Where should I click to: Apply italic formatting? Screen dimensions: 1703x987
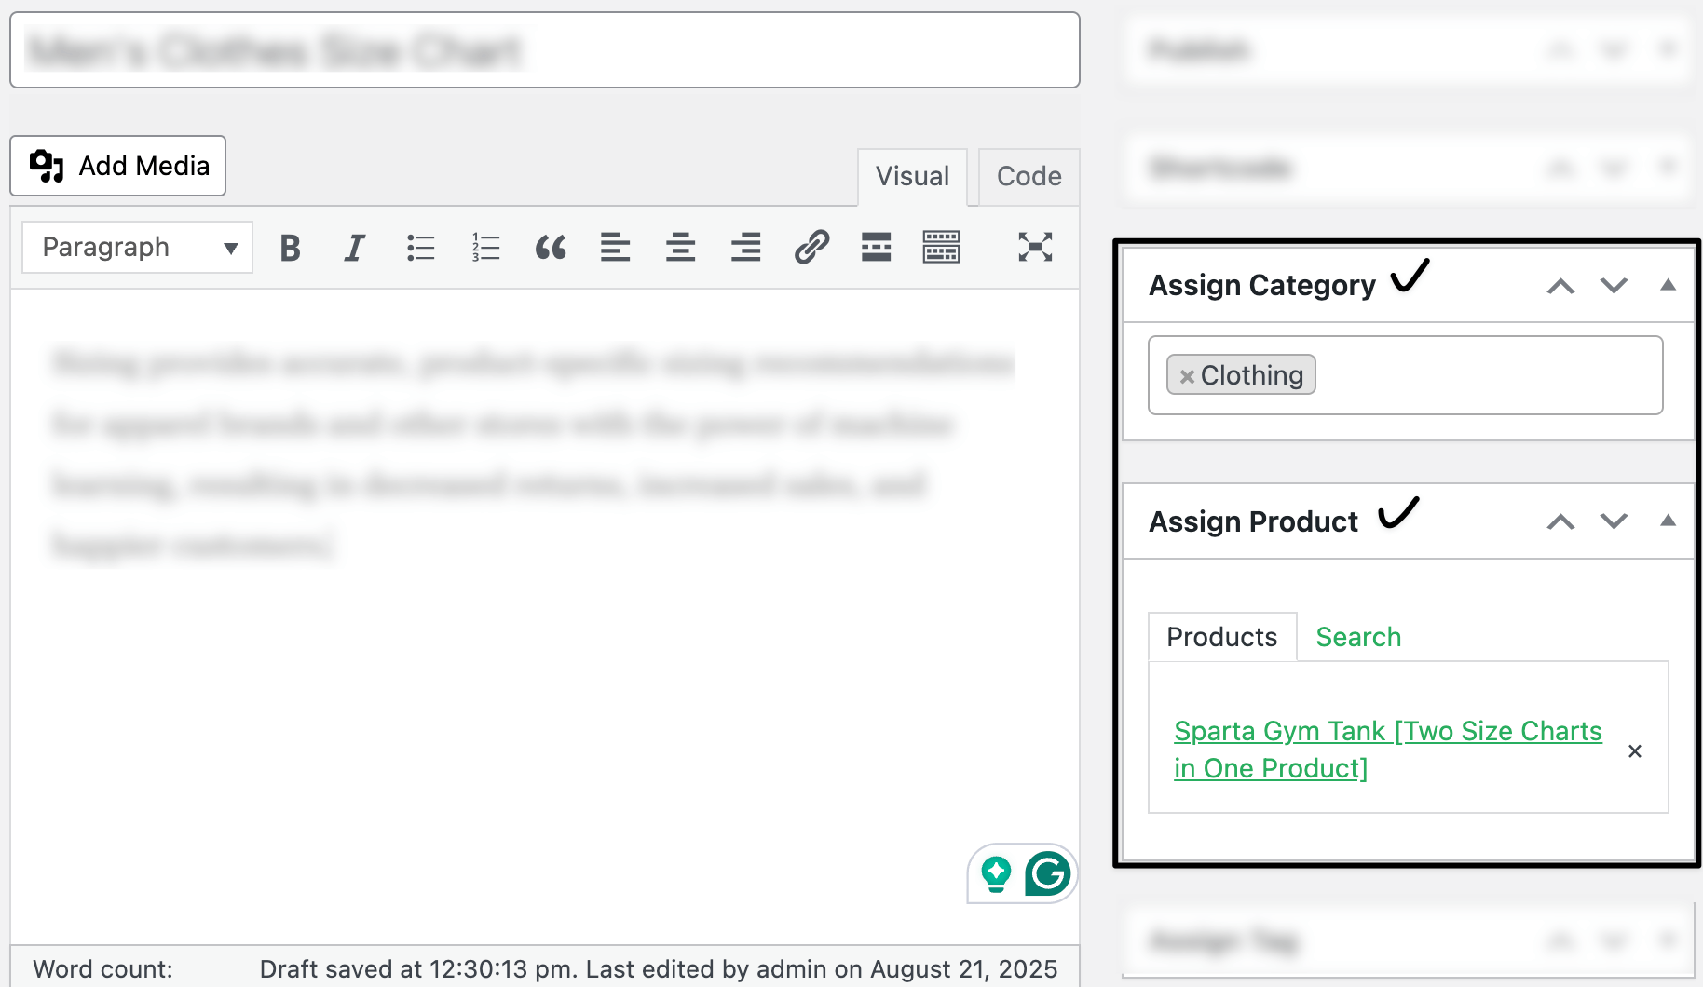click(x=355, y=247)
